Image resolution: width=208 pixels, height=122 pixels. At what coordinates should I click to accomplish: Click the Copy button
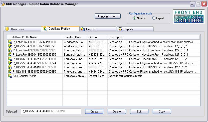pyautogui.click(x=162, y=112)
